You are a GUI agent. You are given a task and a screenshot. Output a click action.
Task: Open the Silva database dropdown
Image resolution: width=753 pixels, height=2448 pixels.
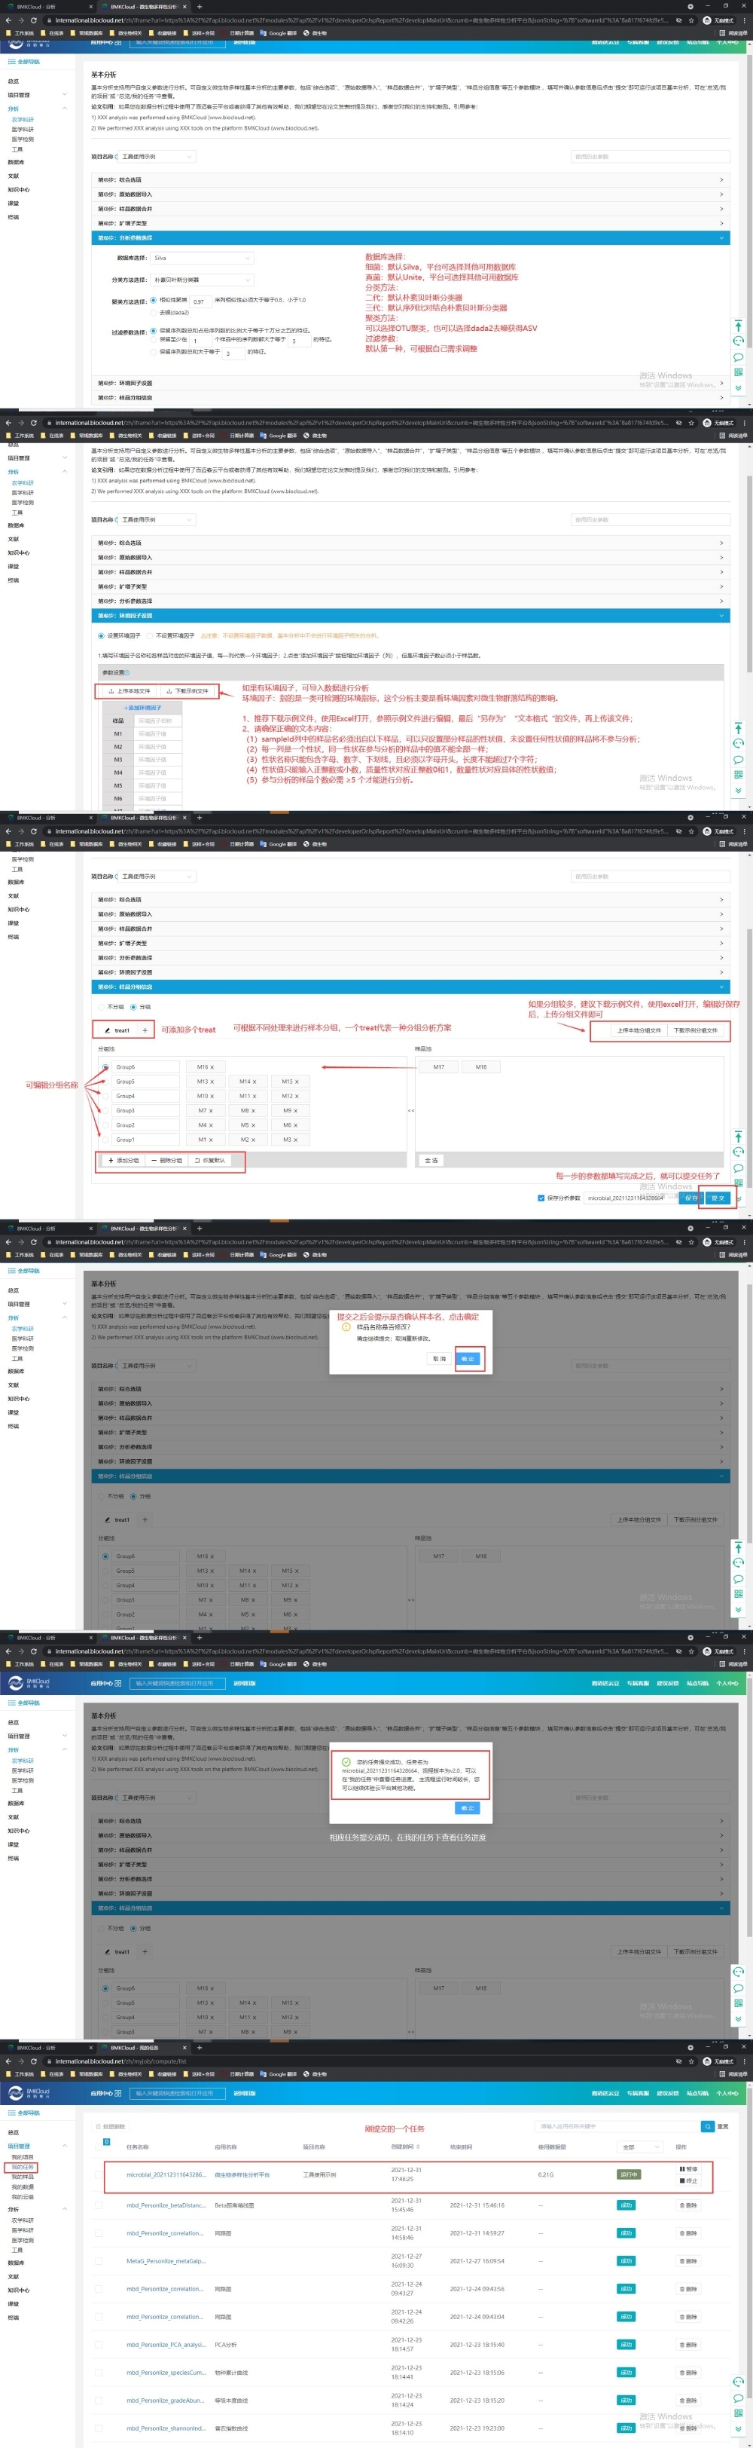[x=203, y=258]
